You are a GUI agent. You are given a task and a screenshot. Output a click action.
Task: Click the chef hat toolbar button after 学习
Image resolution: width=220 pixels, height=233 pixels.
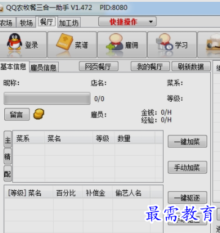tap(209, 45)
